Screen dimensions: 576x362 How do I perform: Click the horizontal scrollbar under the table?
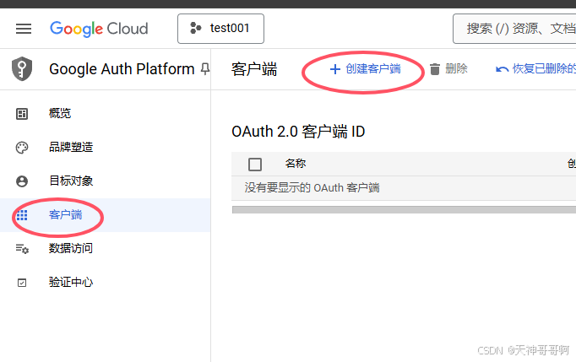point(404,209)
